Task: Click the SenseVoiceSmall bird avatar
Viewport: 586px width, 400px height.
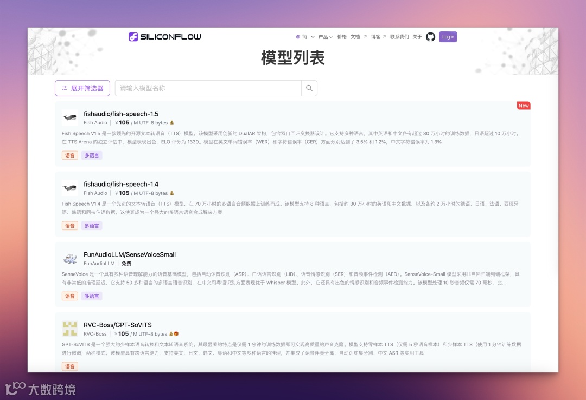Action: [x=70, y=258]
